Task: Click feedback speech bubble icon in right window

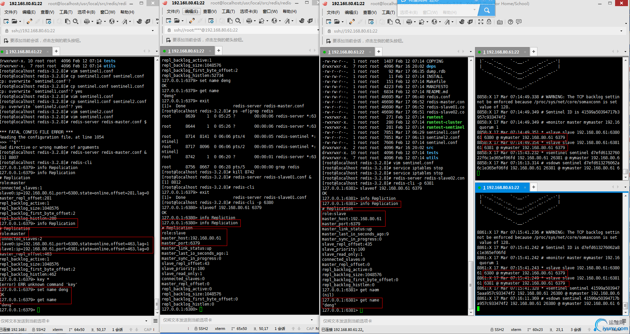Action: coord(518,22)
